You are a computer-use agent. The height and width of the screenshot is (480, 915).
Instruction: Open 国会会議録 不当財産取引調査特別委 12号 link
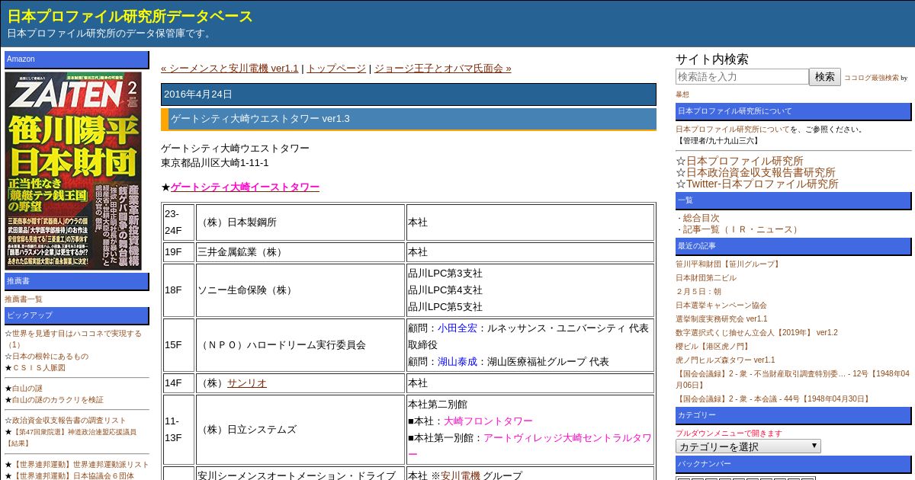click(792, 379)
